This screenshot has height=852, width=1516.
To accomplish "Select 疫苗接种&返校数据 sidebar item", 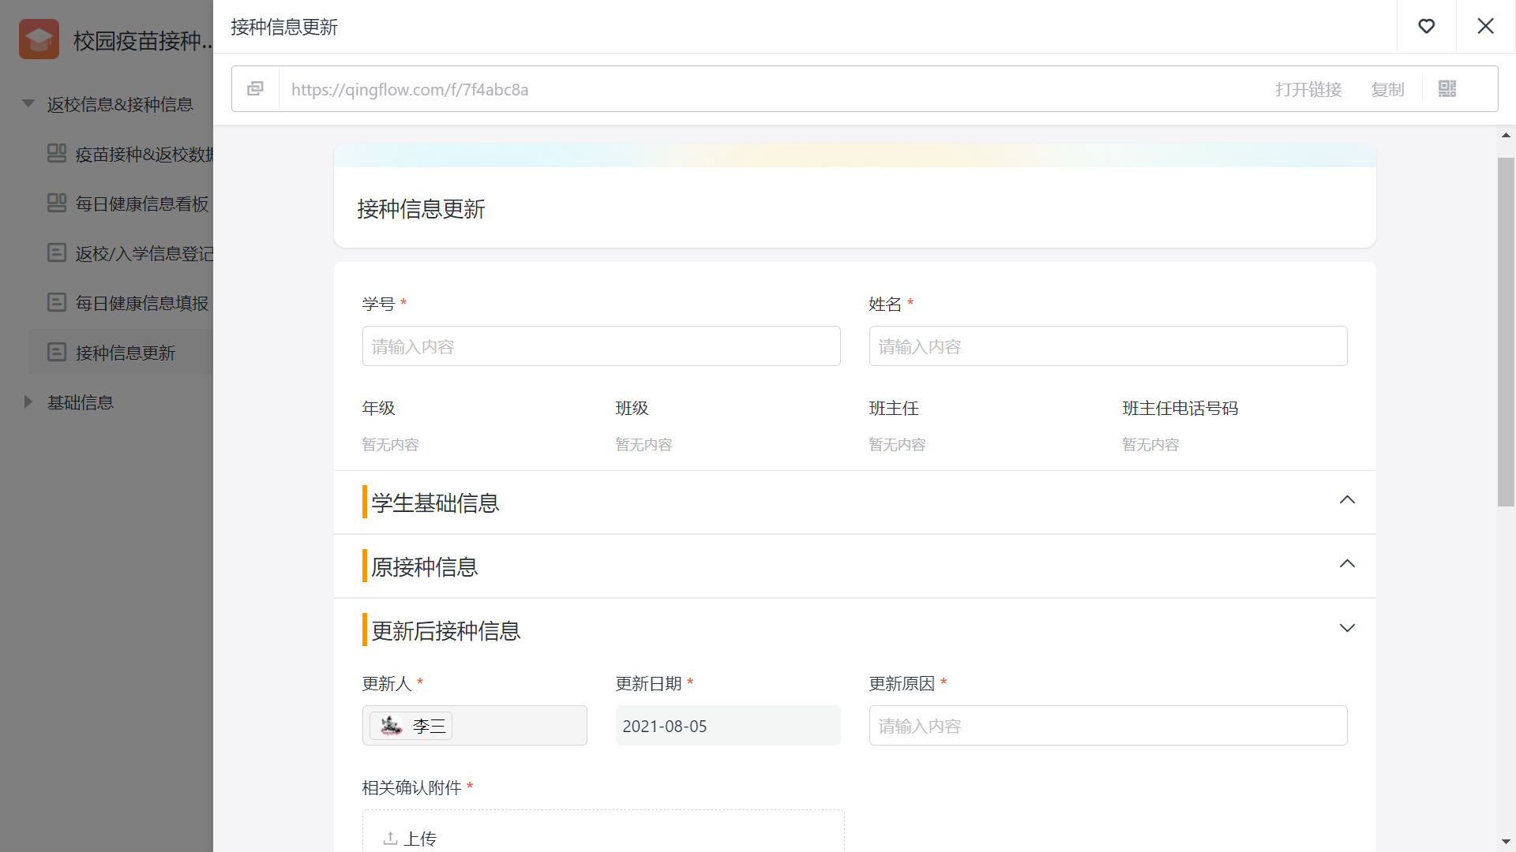I will [x=144, y=155].
